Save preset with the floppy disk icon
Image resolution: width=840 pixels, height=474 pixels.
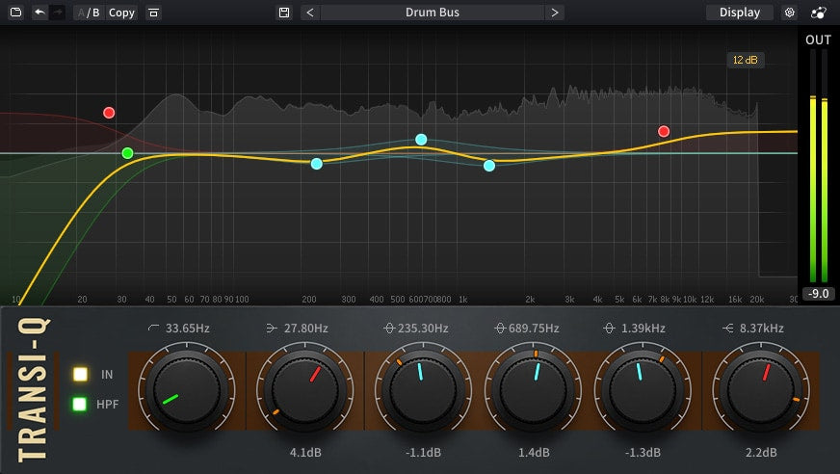[x=284, y=13]
